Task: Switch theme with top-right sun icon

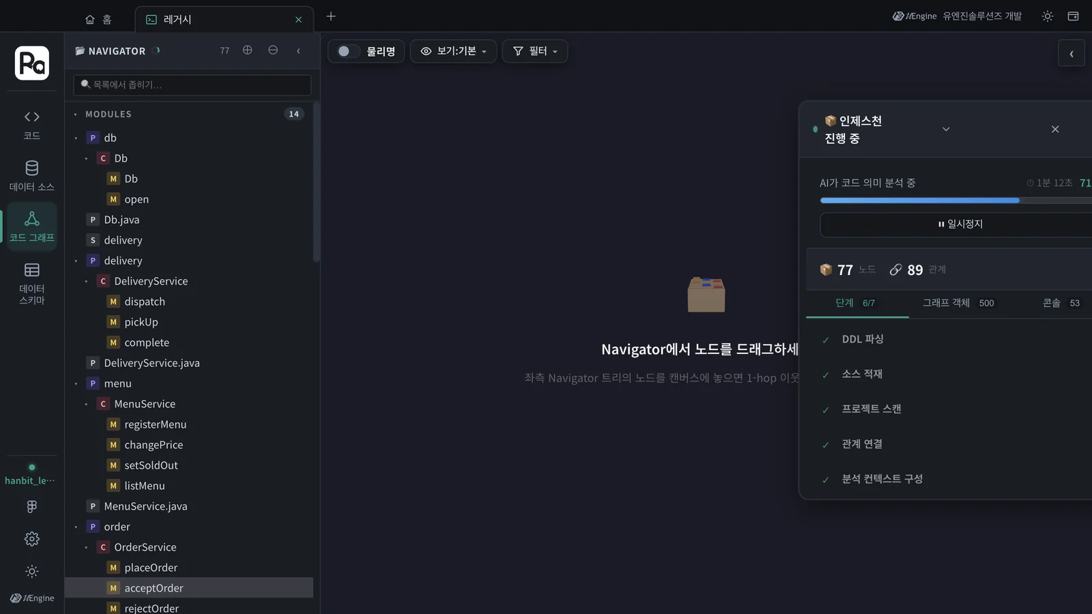Action: click(1047, 16)
